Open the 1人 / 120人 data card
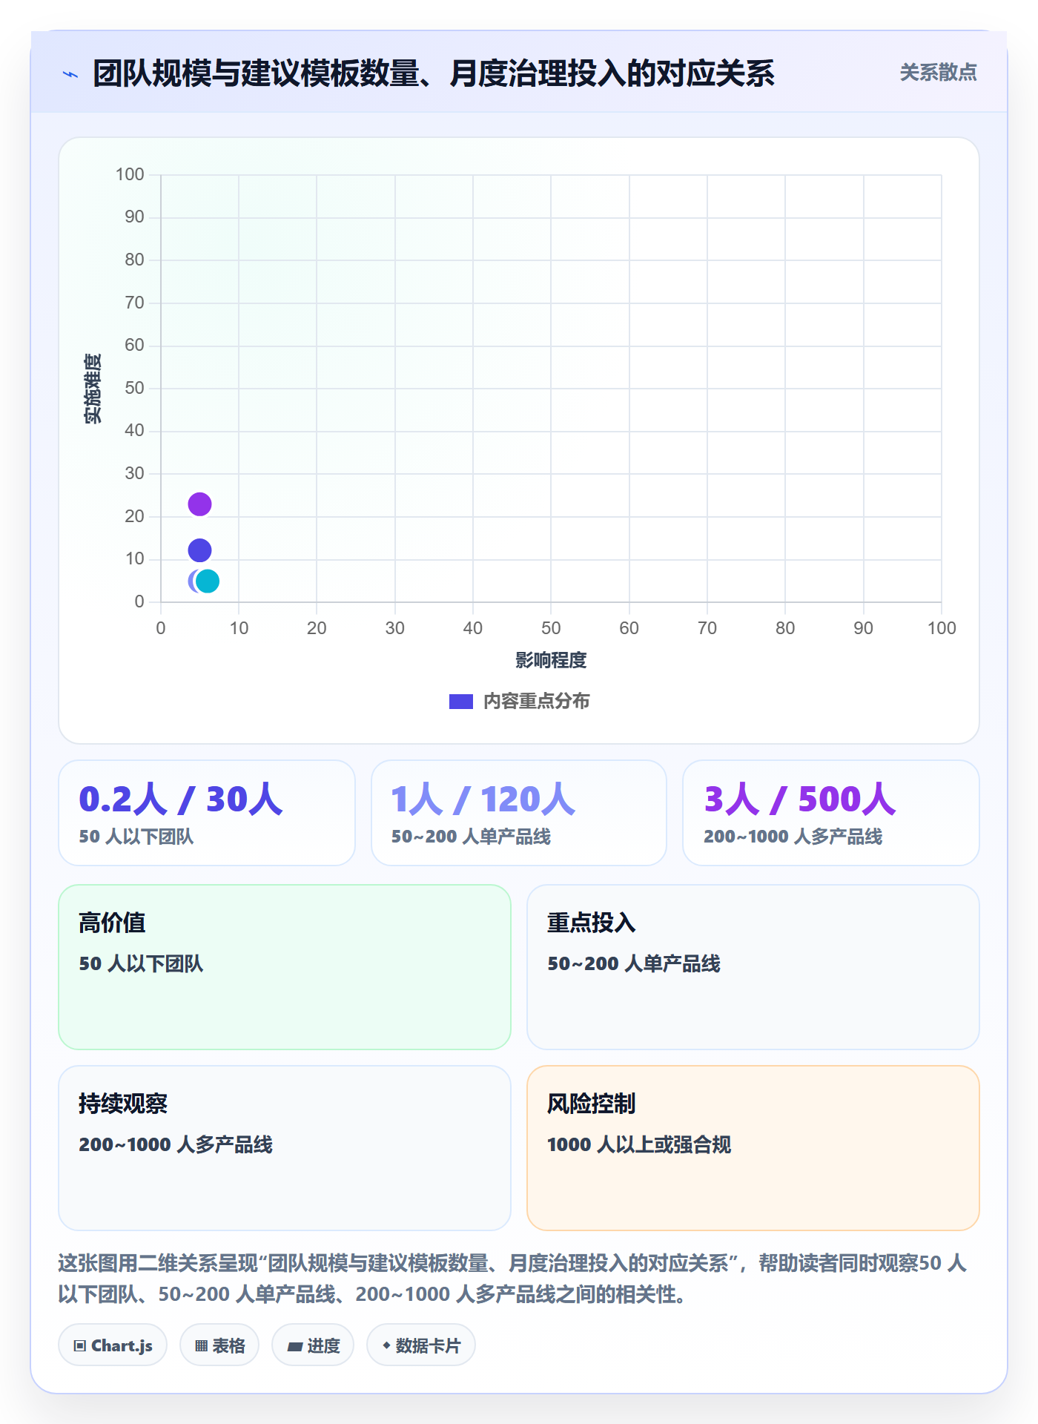Viewport: 1038px width, 1424px height. [519, 813]
